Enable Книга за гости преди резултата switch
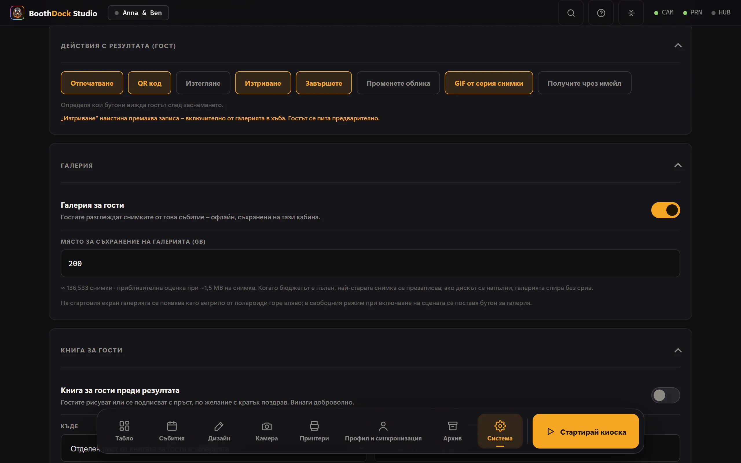Image resolution: width=741 pixels, height=463 pixels. pyautogui.click(x=665, y=395)
